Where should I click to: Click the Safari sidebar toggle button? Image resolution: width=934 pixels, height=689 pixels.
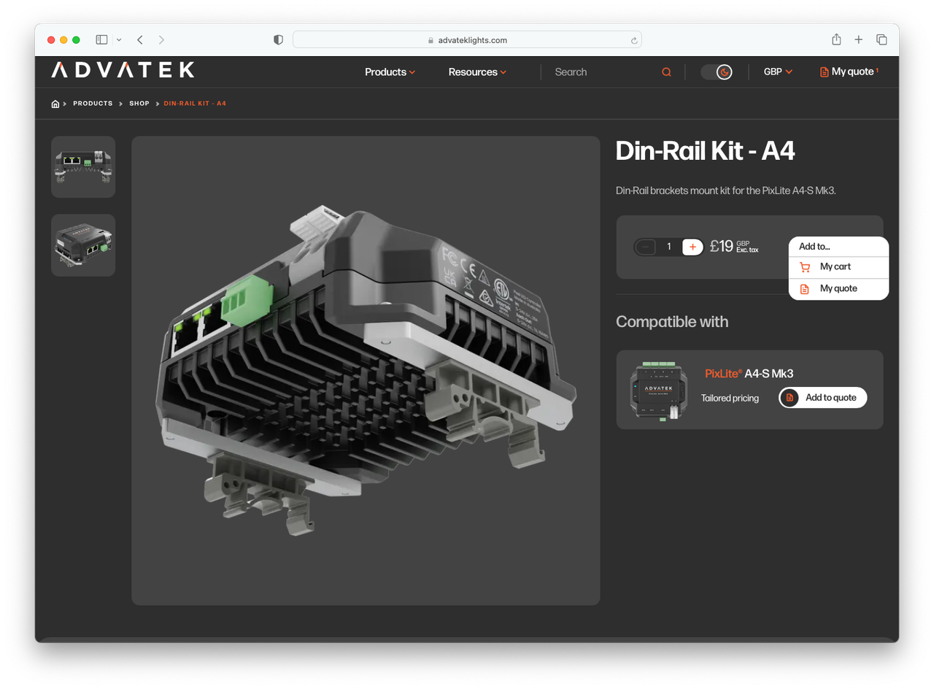click(101, 39)
